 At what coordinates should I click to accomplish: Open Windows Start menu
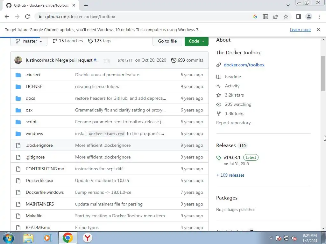pyautogui.click(x=8, y=238)
